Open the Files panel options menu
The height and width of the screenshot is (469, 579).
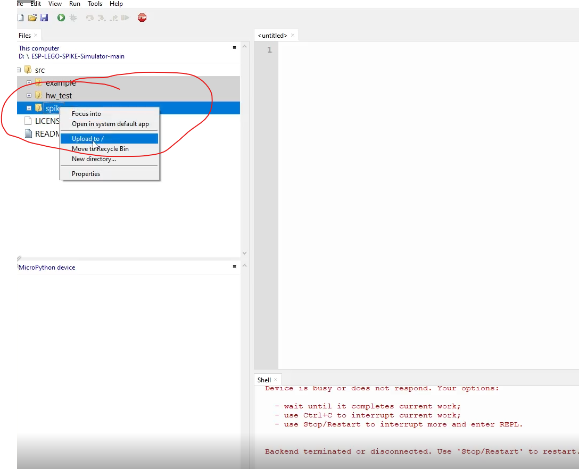coord(234,47)
